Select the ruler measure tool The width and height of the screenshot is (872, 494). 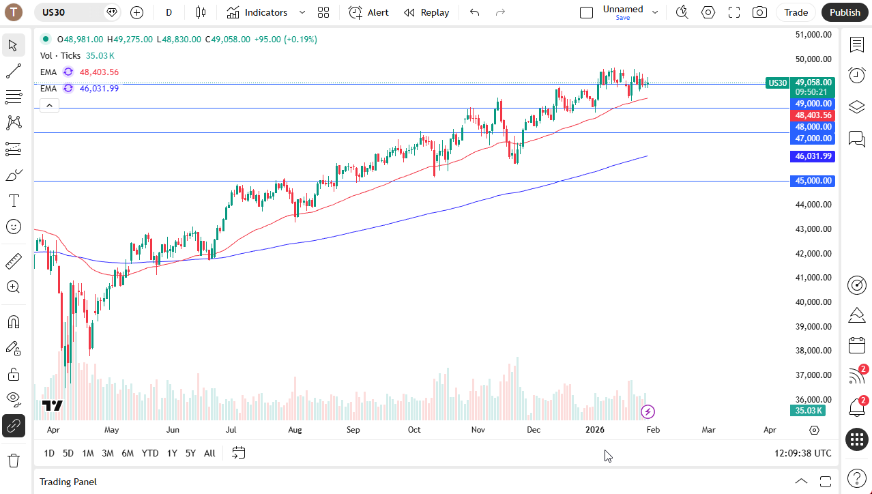tap(13, 261)
